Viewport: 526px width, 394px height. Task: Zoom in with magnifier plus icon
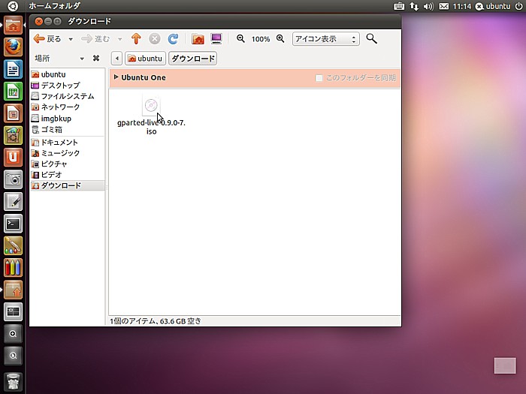(x=280, y=38)
